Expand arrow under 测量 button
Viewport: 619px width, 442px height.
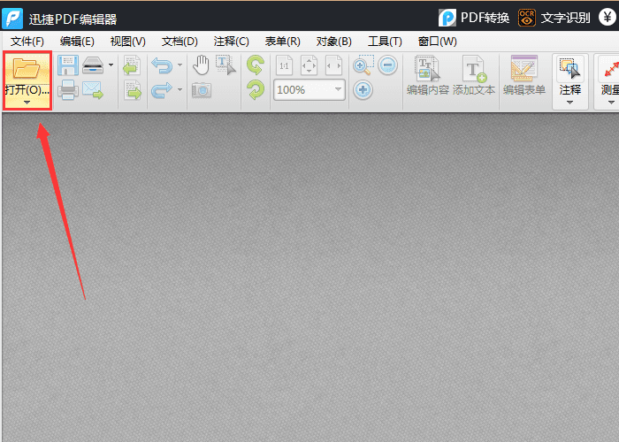[x=611, y=103]
